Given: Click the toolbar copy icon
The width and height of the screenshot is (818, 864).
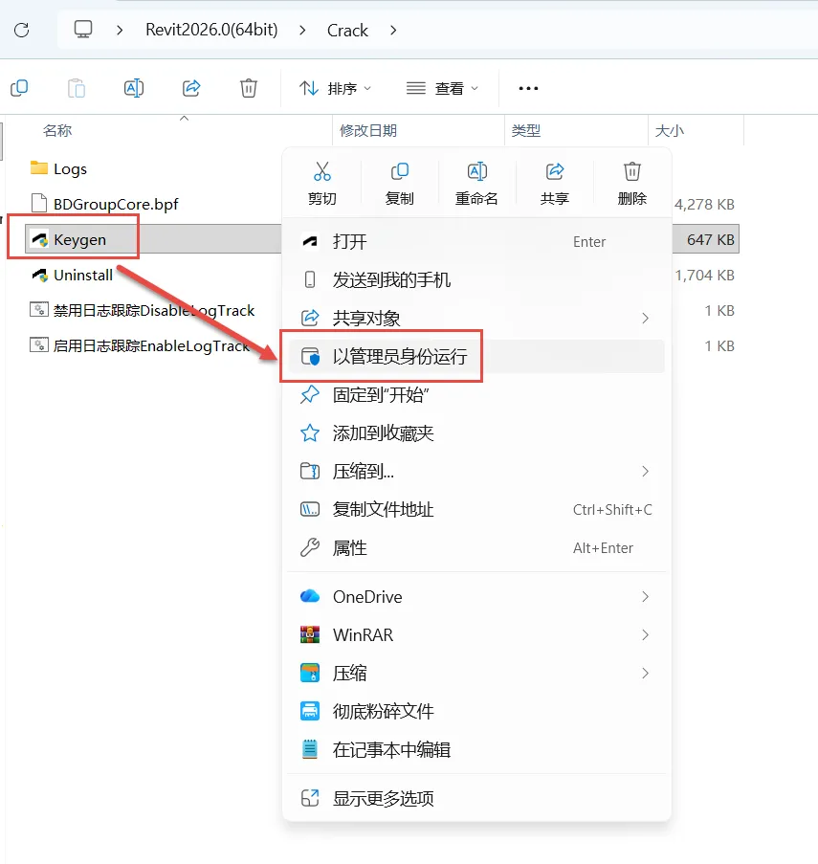Looking at the screenshot, I should click(x=19, y=88).
